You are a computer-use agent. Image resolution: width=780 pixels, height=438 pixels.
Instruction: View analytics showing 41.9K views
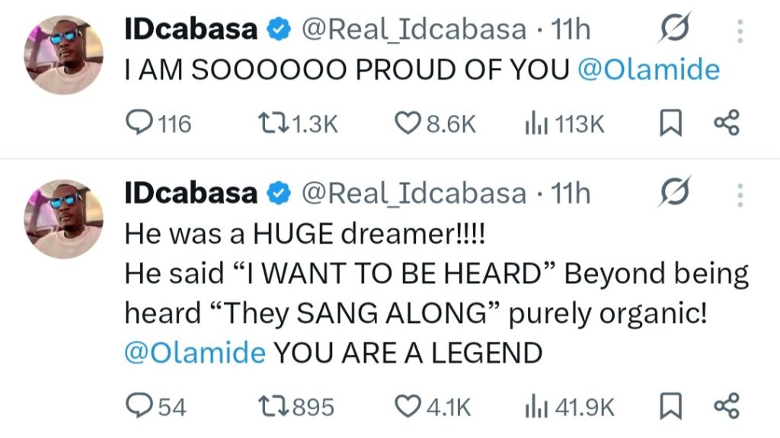pos(533,407)
